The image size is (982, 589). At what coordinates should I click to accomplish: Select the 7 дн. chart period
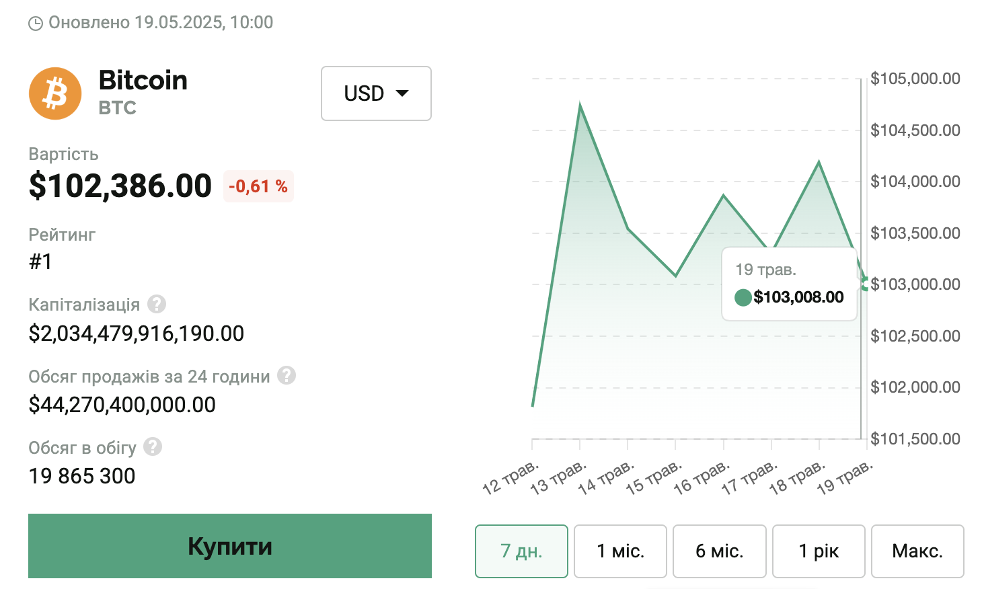(x=521, y=551)
